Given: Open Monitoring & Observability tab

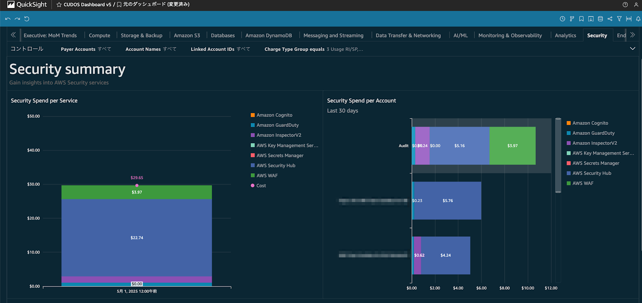Looking at the screenshot, I should pyautogui.click(x=510, y=35).
